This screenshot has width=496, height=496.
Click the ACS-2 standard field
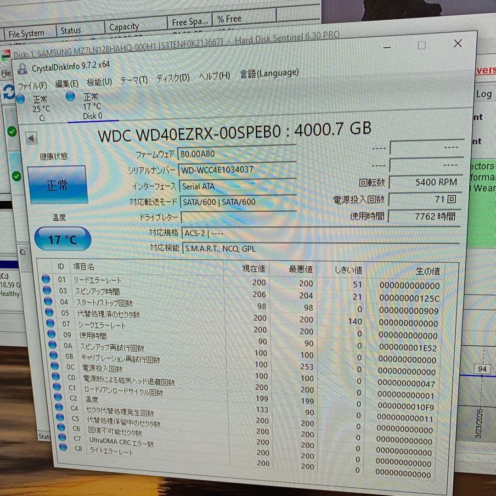(x=321, y=233)
